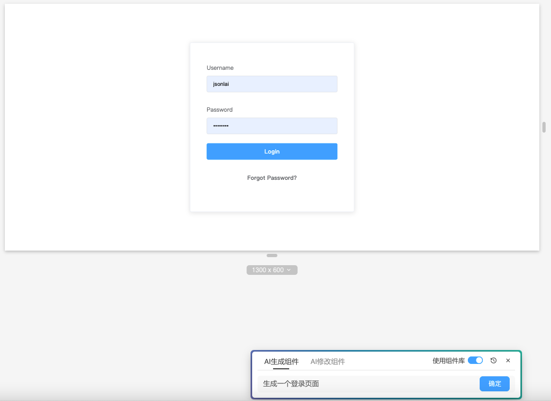Switch to the AI生成组件 tab
The height and width of the screenshot is (401, 551).
click(x=281, y=361)
